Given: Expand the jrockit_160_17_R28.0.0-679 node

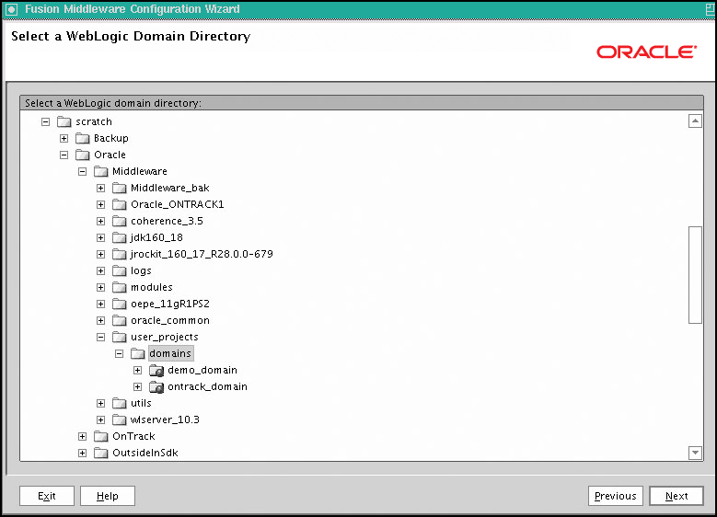Looking at the screenshot, I should pos(100,254).
